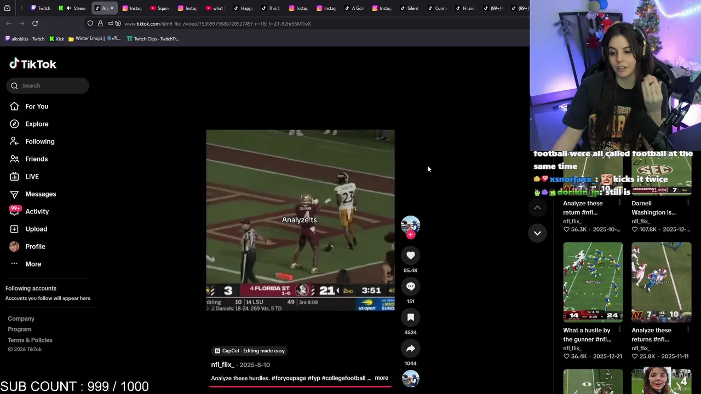
Task: Open the Twitch Clips - TwitchTr... bookmark
Action: coord(153,39)
